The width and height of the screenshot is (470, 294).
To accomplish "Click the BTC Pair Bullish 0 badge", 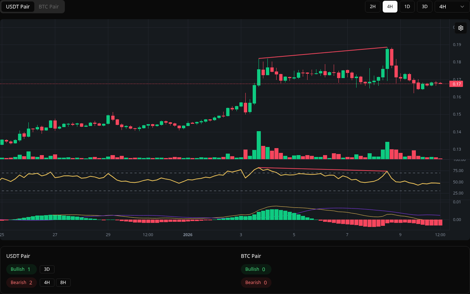I will tap(256, 269).
